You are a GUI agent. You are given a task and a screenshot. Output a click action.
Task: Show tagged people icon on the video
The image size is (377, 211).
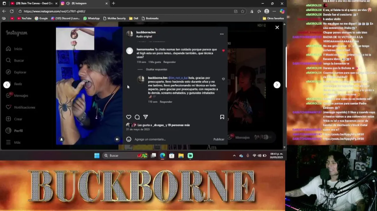[61, 139]
